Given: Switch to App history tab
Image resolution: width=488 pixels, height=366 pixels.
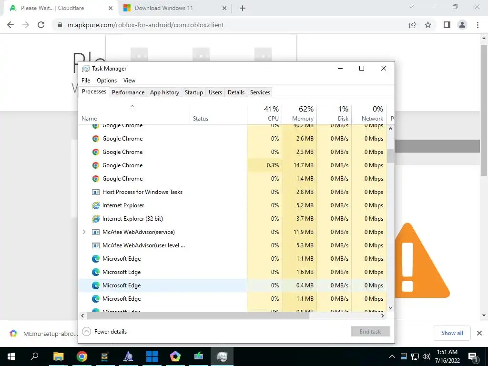Looking at the screenshot, I should (164, 92).
